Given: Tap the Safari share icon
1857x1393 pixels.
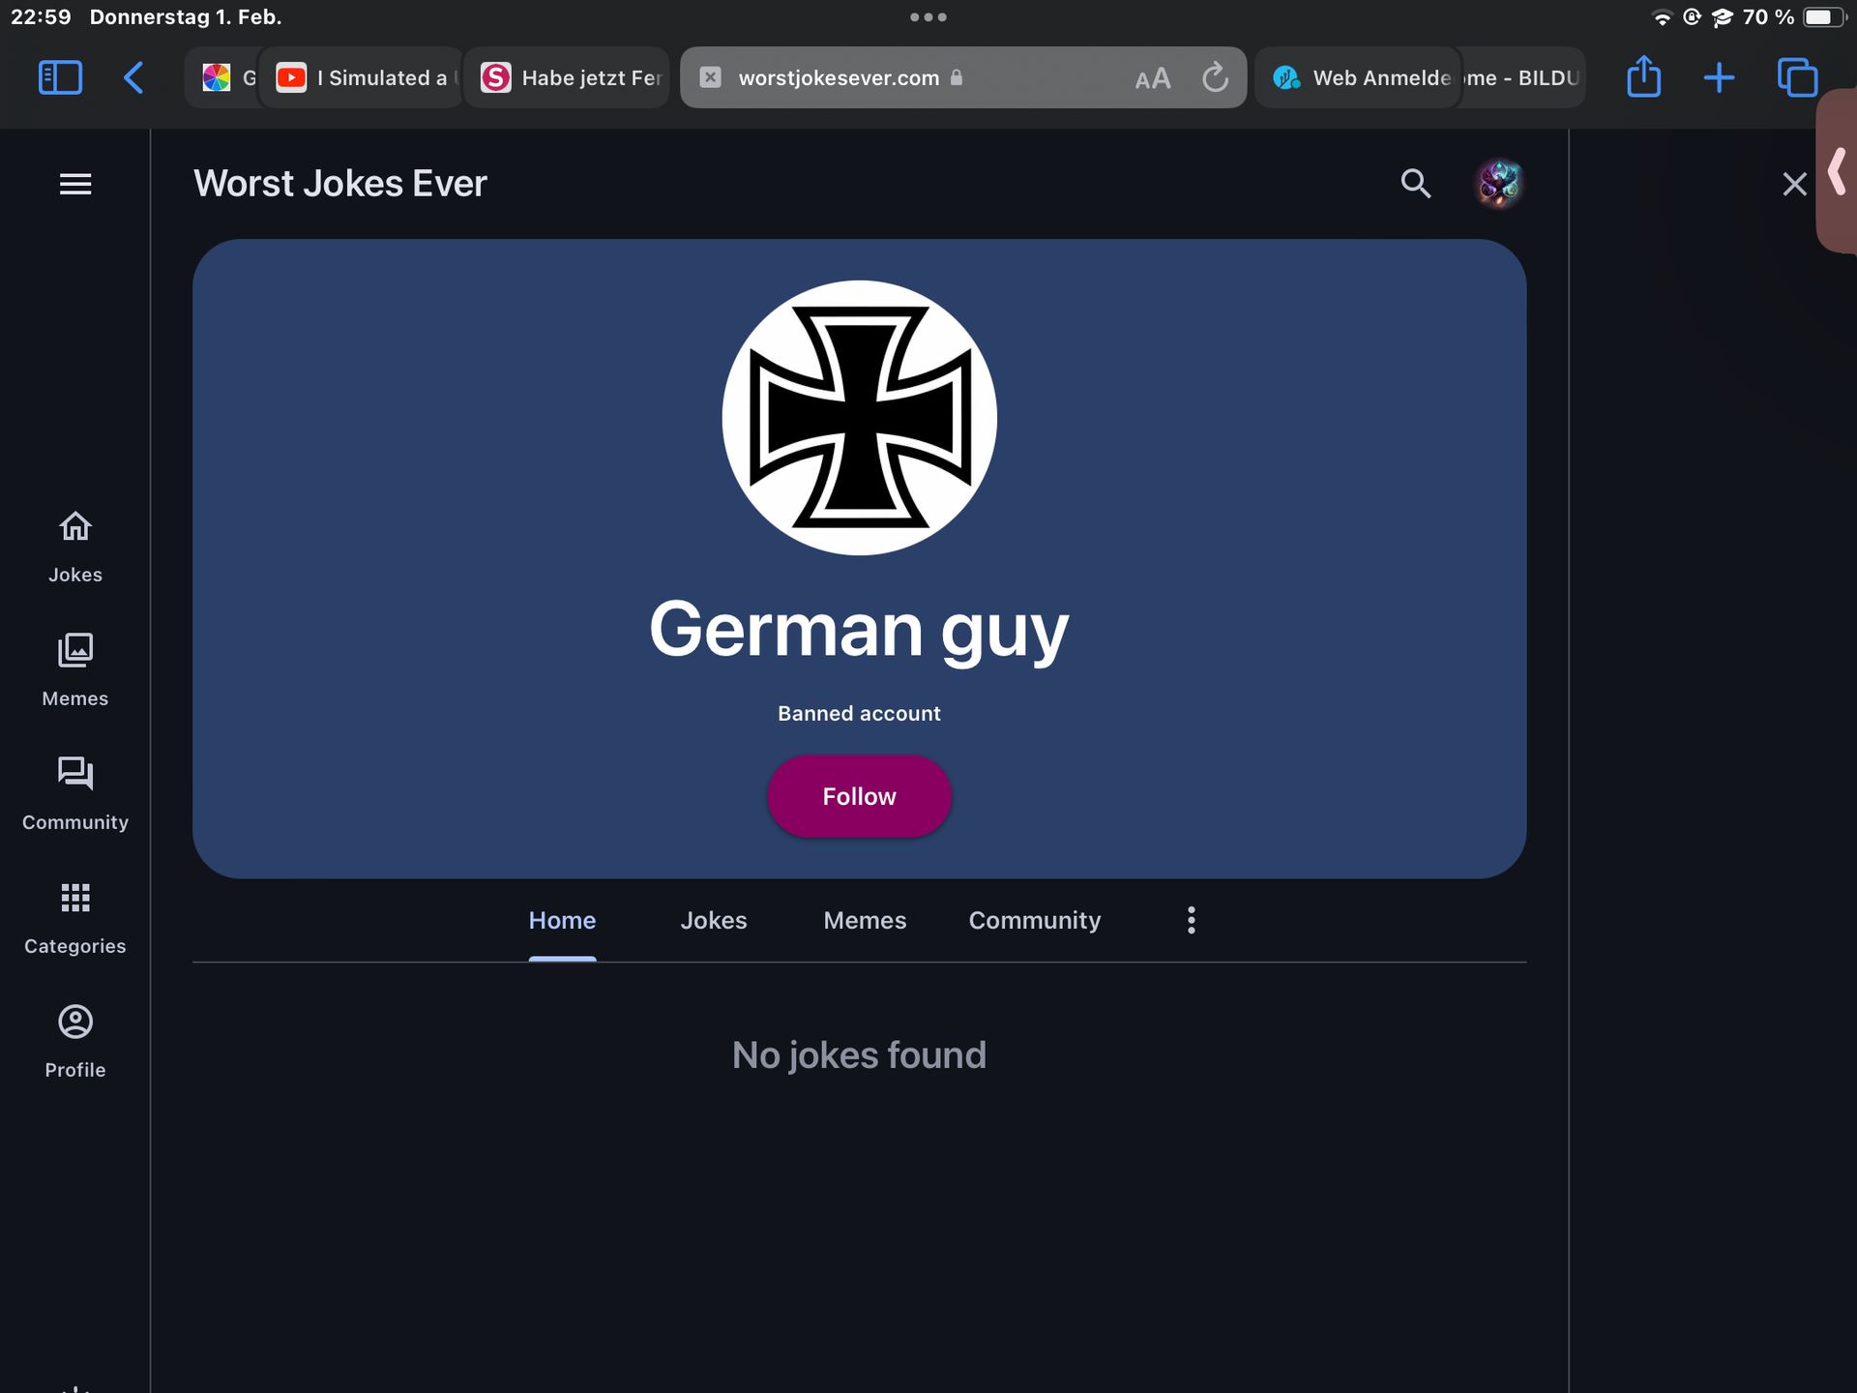Looking at the screenshot, I should [x=1643, y=77].
